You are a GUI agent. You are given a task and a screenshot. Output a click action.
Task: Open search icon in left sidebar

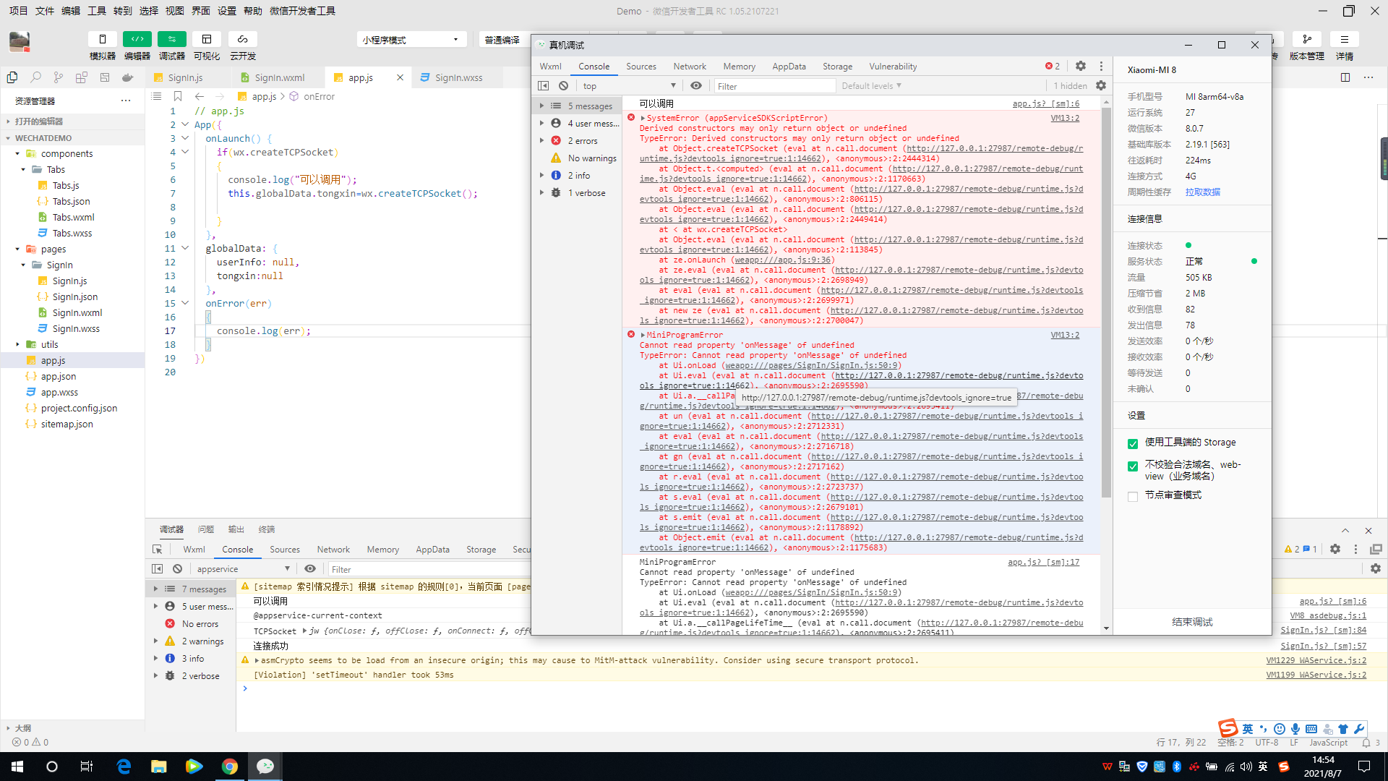pyautogui.click(x=35, y=77)
